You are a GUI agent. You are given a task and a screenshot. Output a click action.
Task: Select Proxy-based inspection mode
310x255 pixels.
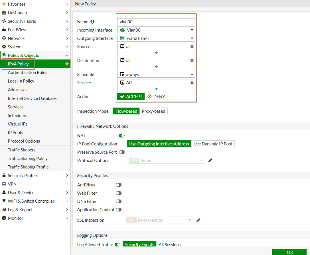point(153,111)
